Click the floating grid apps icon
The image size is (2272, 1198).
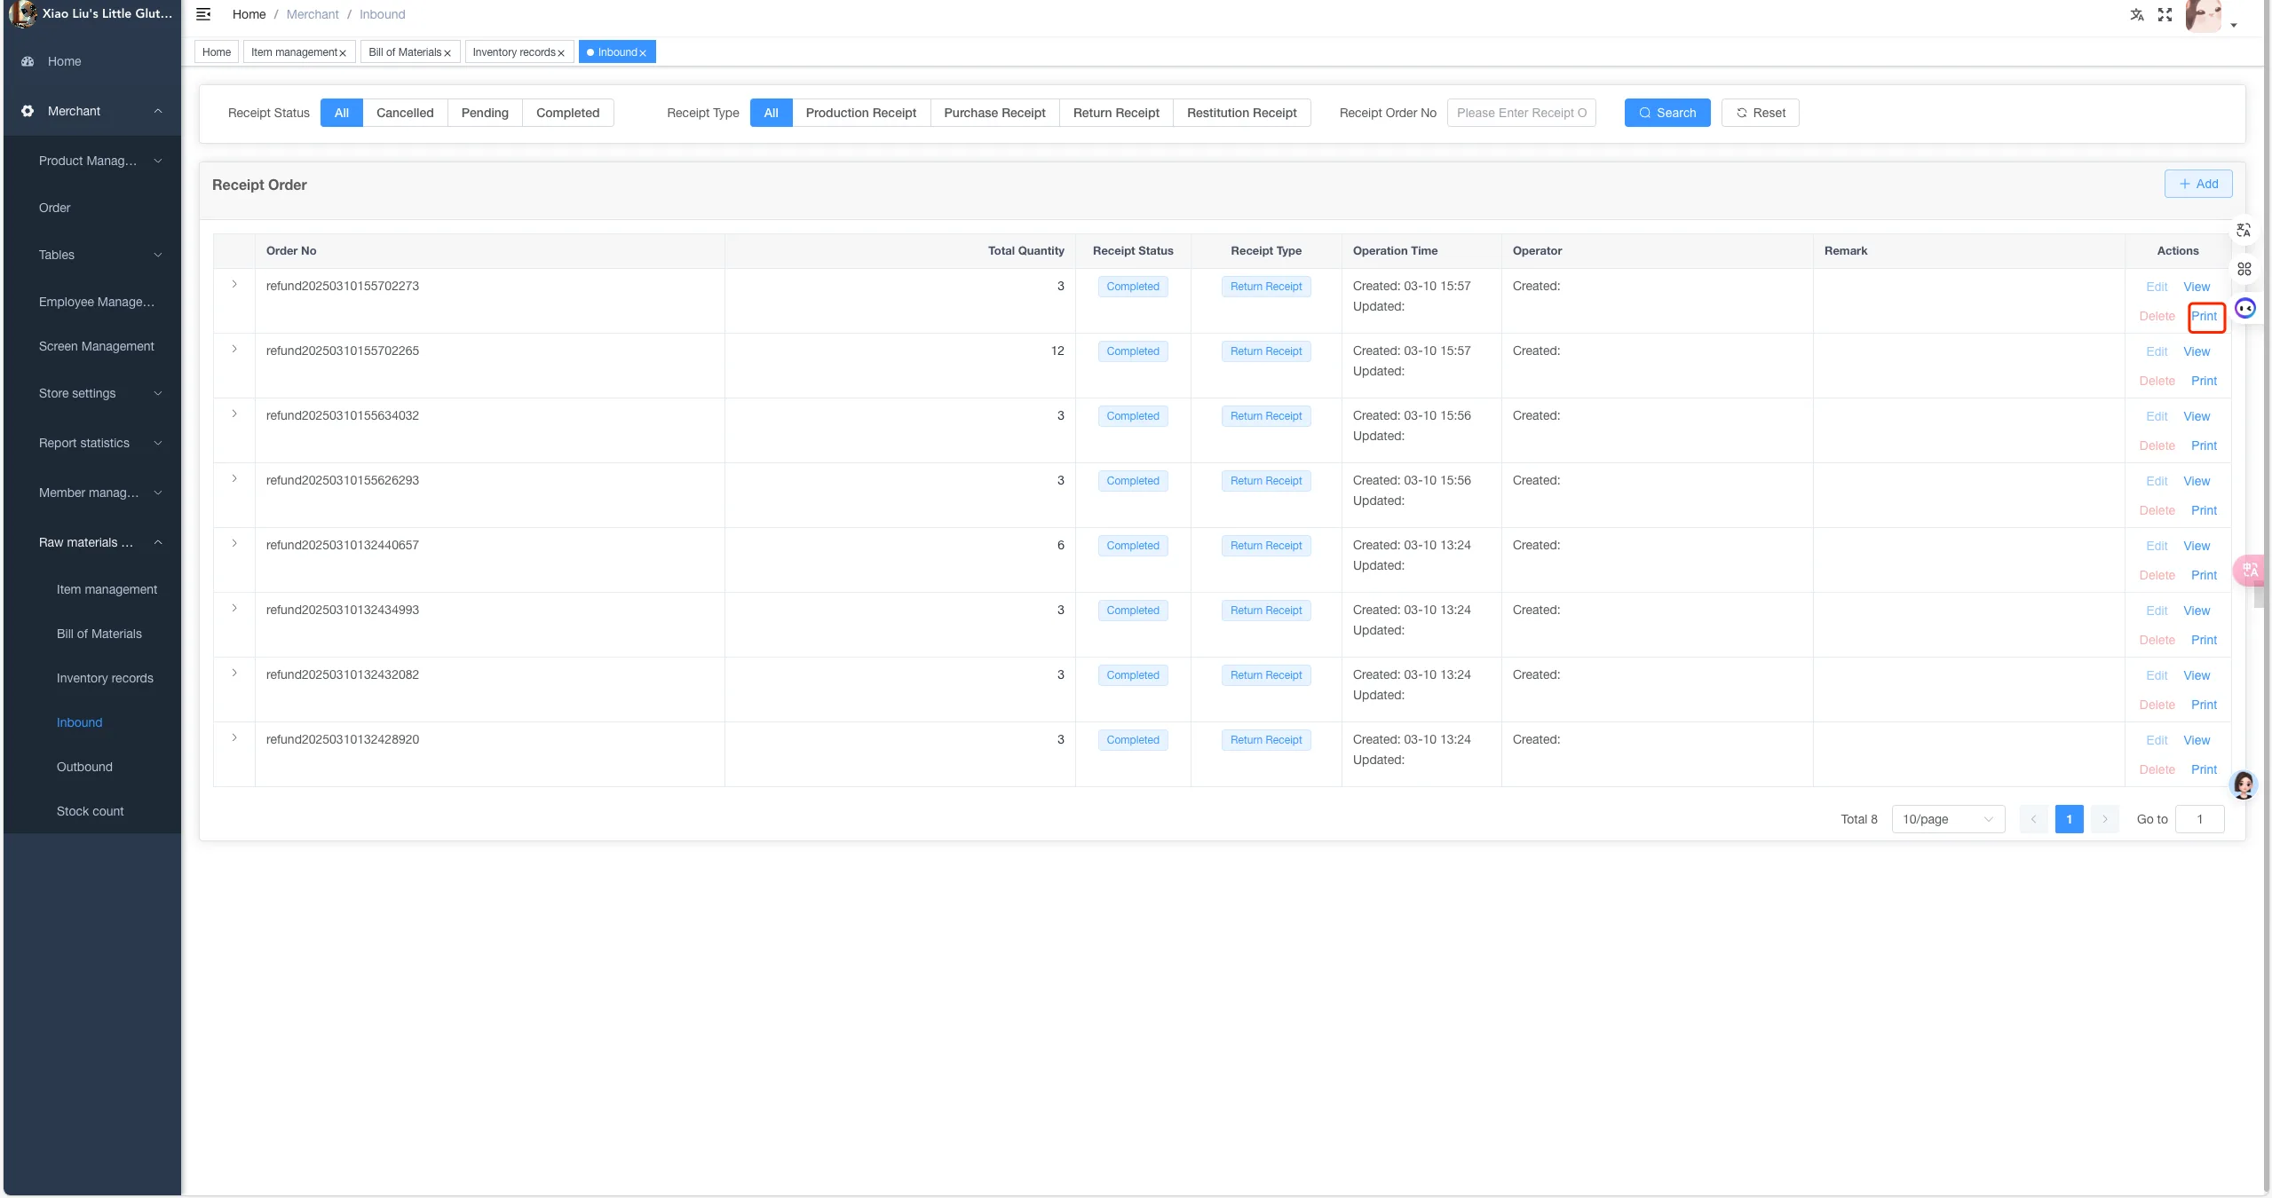point(2244,269)
